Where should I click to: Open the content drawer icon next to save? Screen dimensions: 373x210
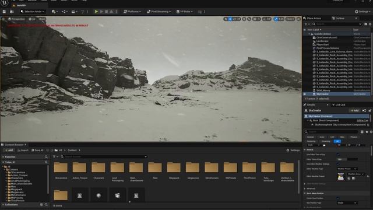(x=12, y=12)
